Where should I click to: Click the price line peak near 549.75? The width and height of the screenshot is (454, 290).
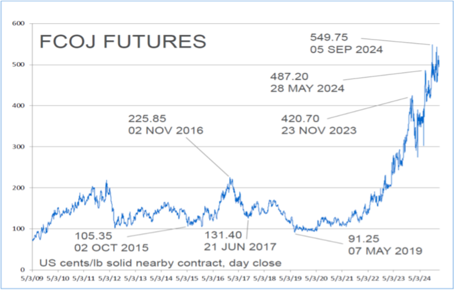[432, 45]
